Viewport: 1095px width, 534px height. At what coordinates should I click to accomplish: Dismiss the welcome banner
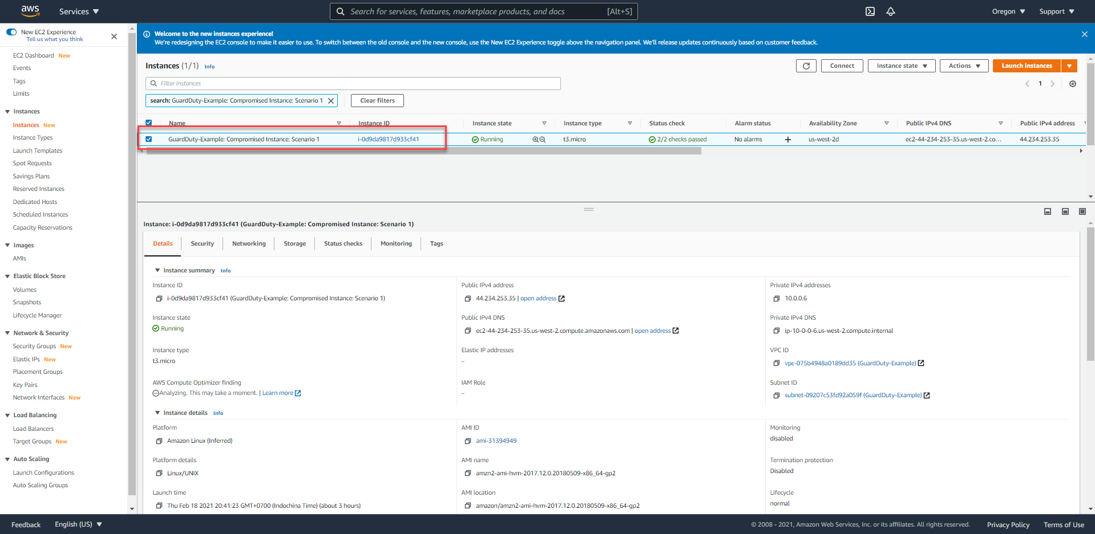[1085, 34]
